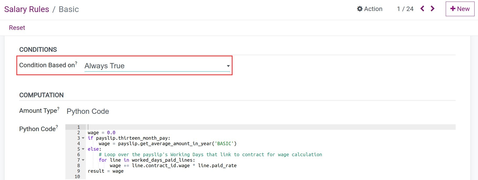
Task: Click the 1 / 24 pager counter
Action: 405,9
